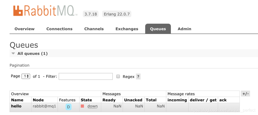Open the Page number dropdown
The width and height of the screenshot is (258, 115).
point(26,76)
